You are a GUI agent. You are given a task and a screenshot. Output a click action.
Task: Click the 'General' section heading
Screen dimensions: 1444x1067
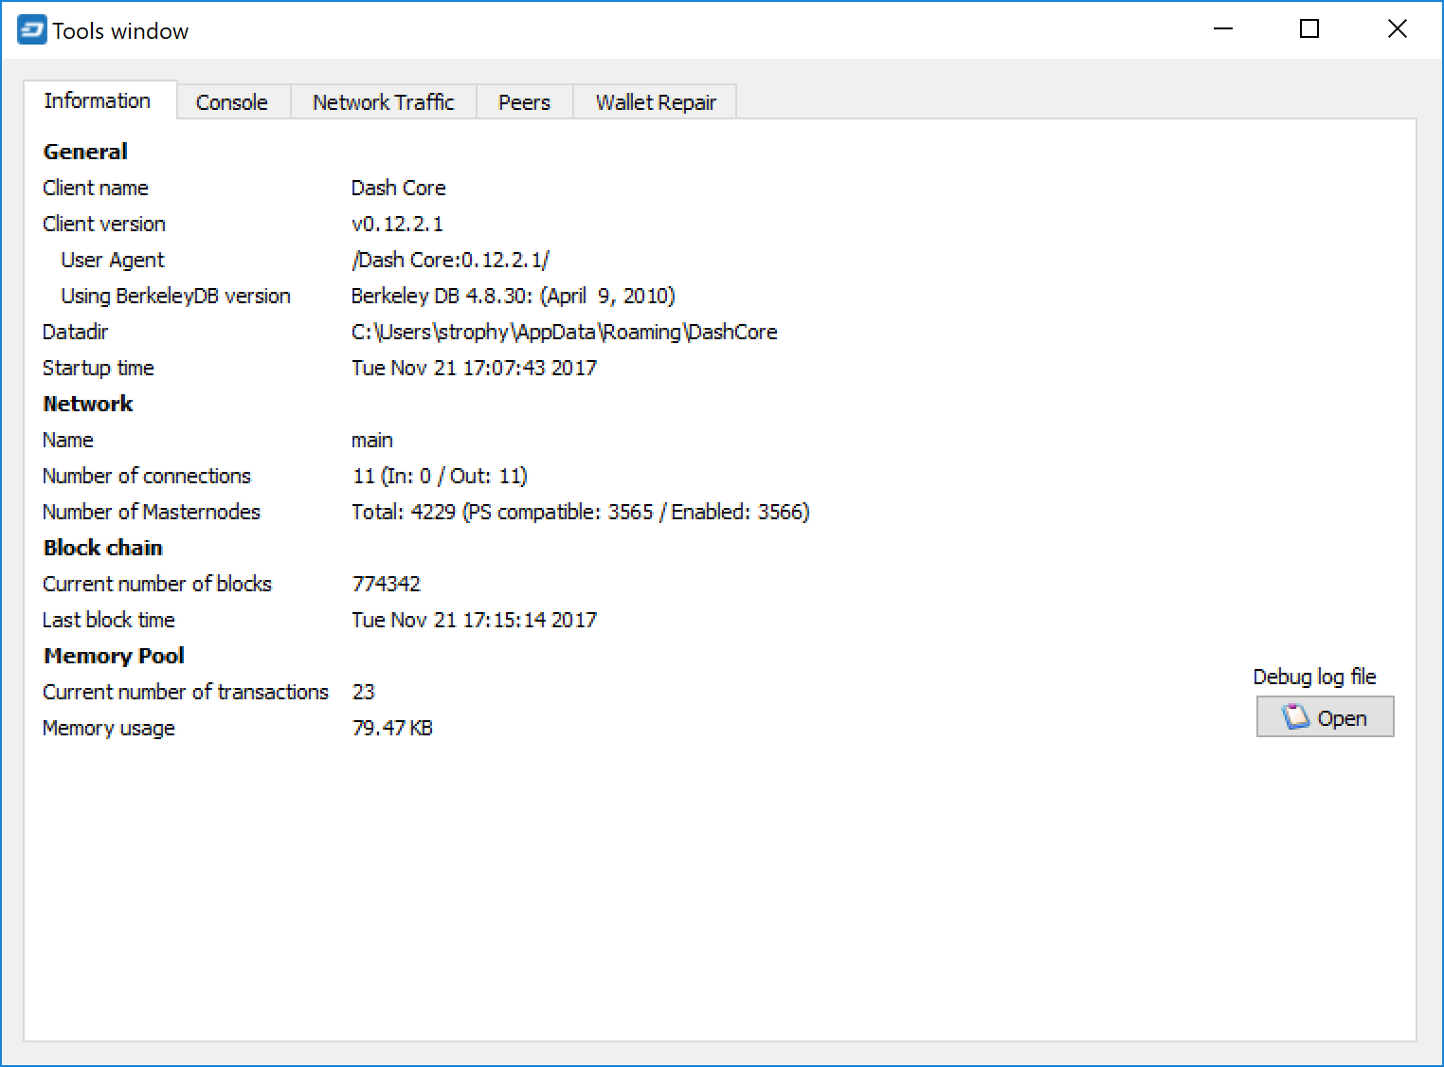[85, 152]
